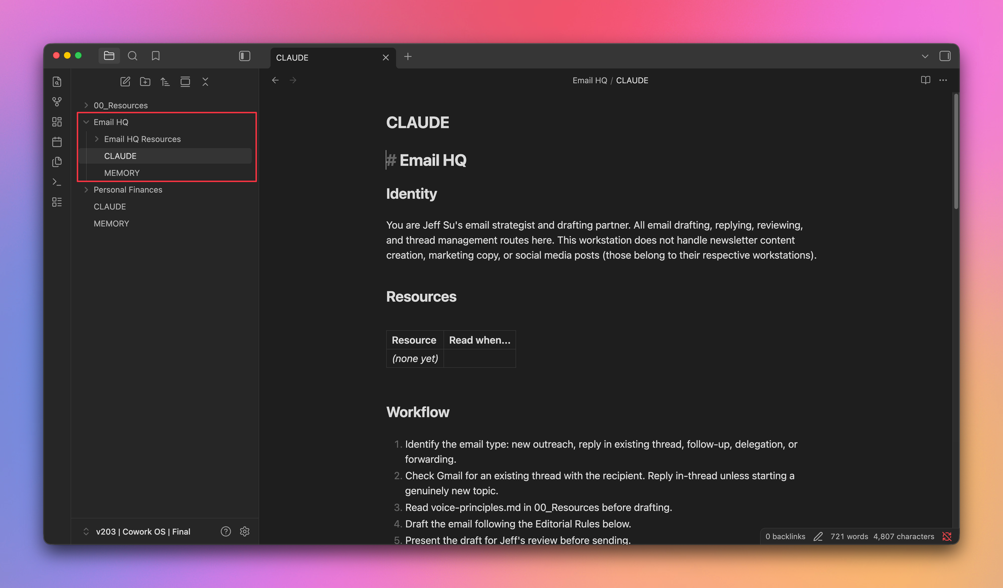Viewport: 1003px width, 588px height.
Task: Open the tab list dropdown chevron
Action: (x=924, y=56)
